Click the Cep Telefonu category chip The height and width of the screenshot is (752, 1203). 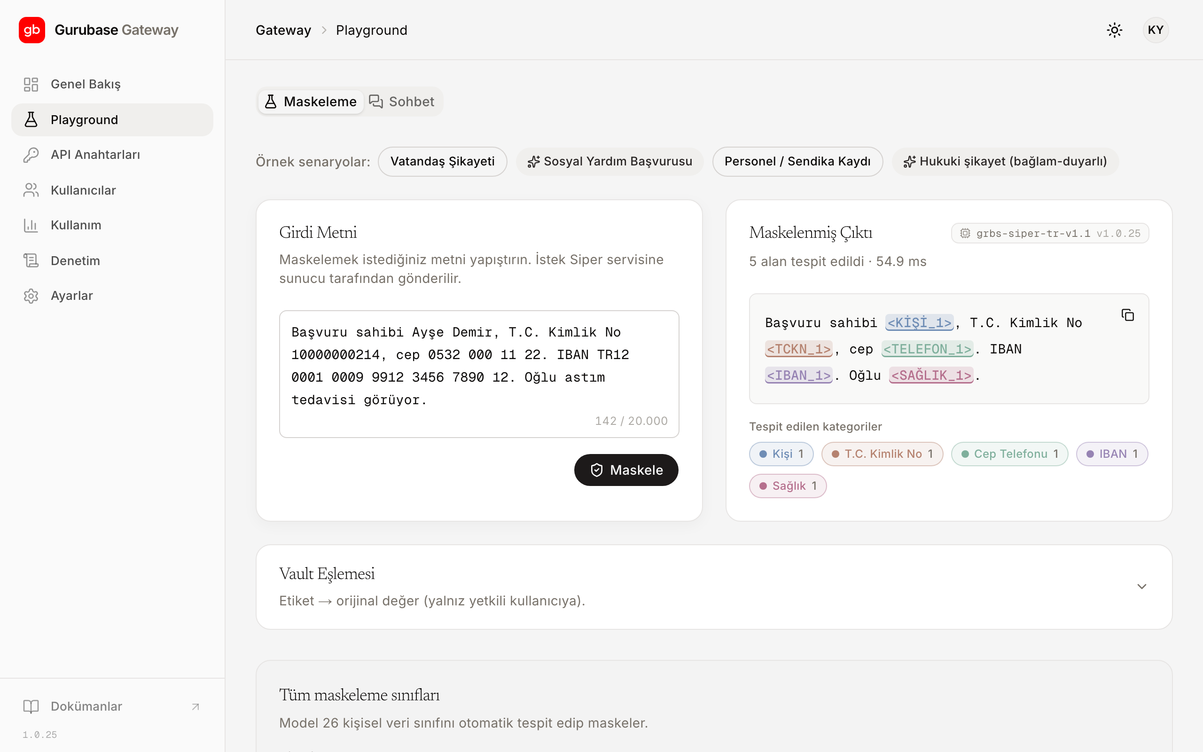pyautogui.click(x=1009, y=454)
